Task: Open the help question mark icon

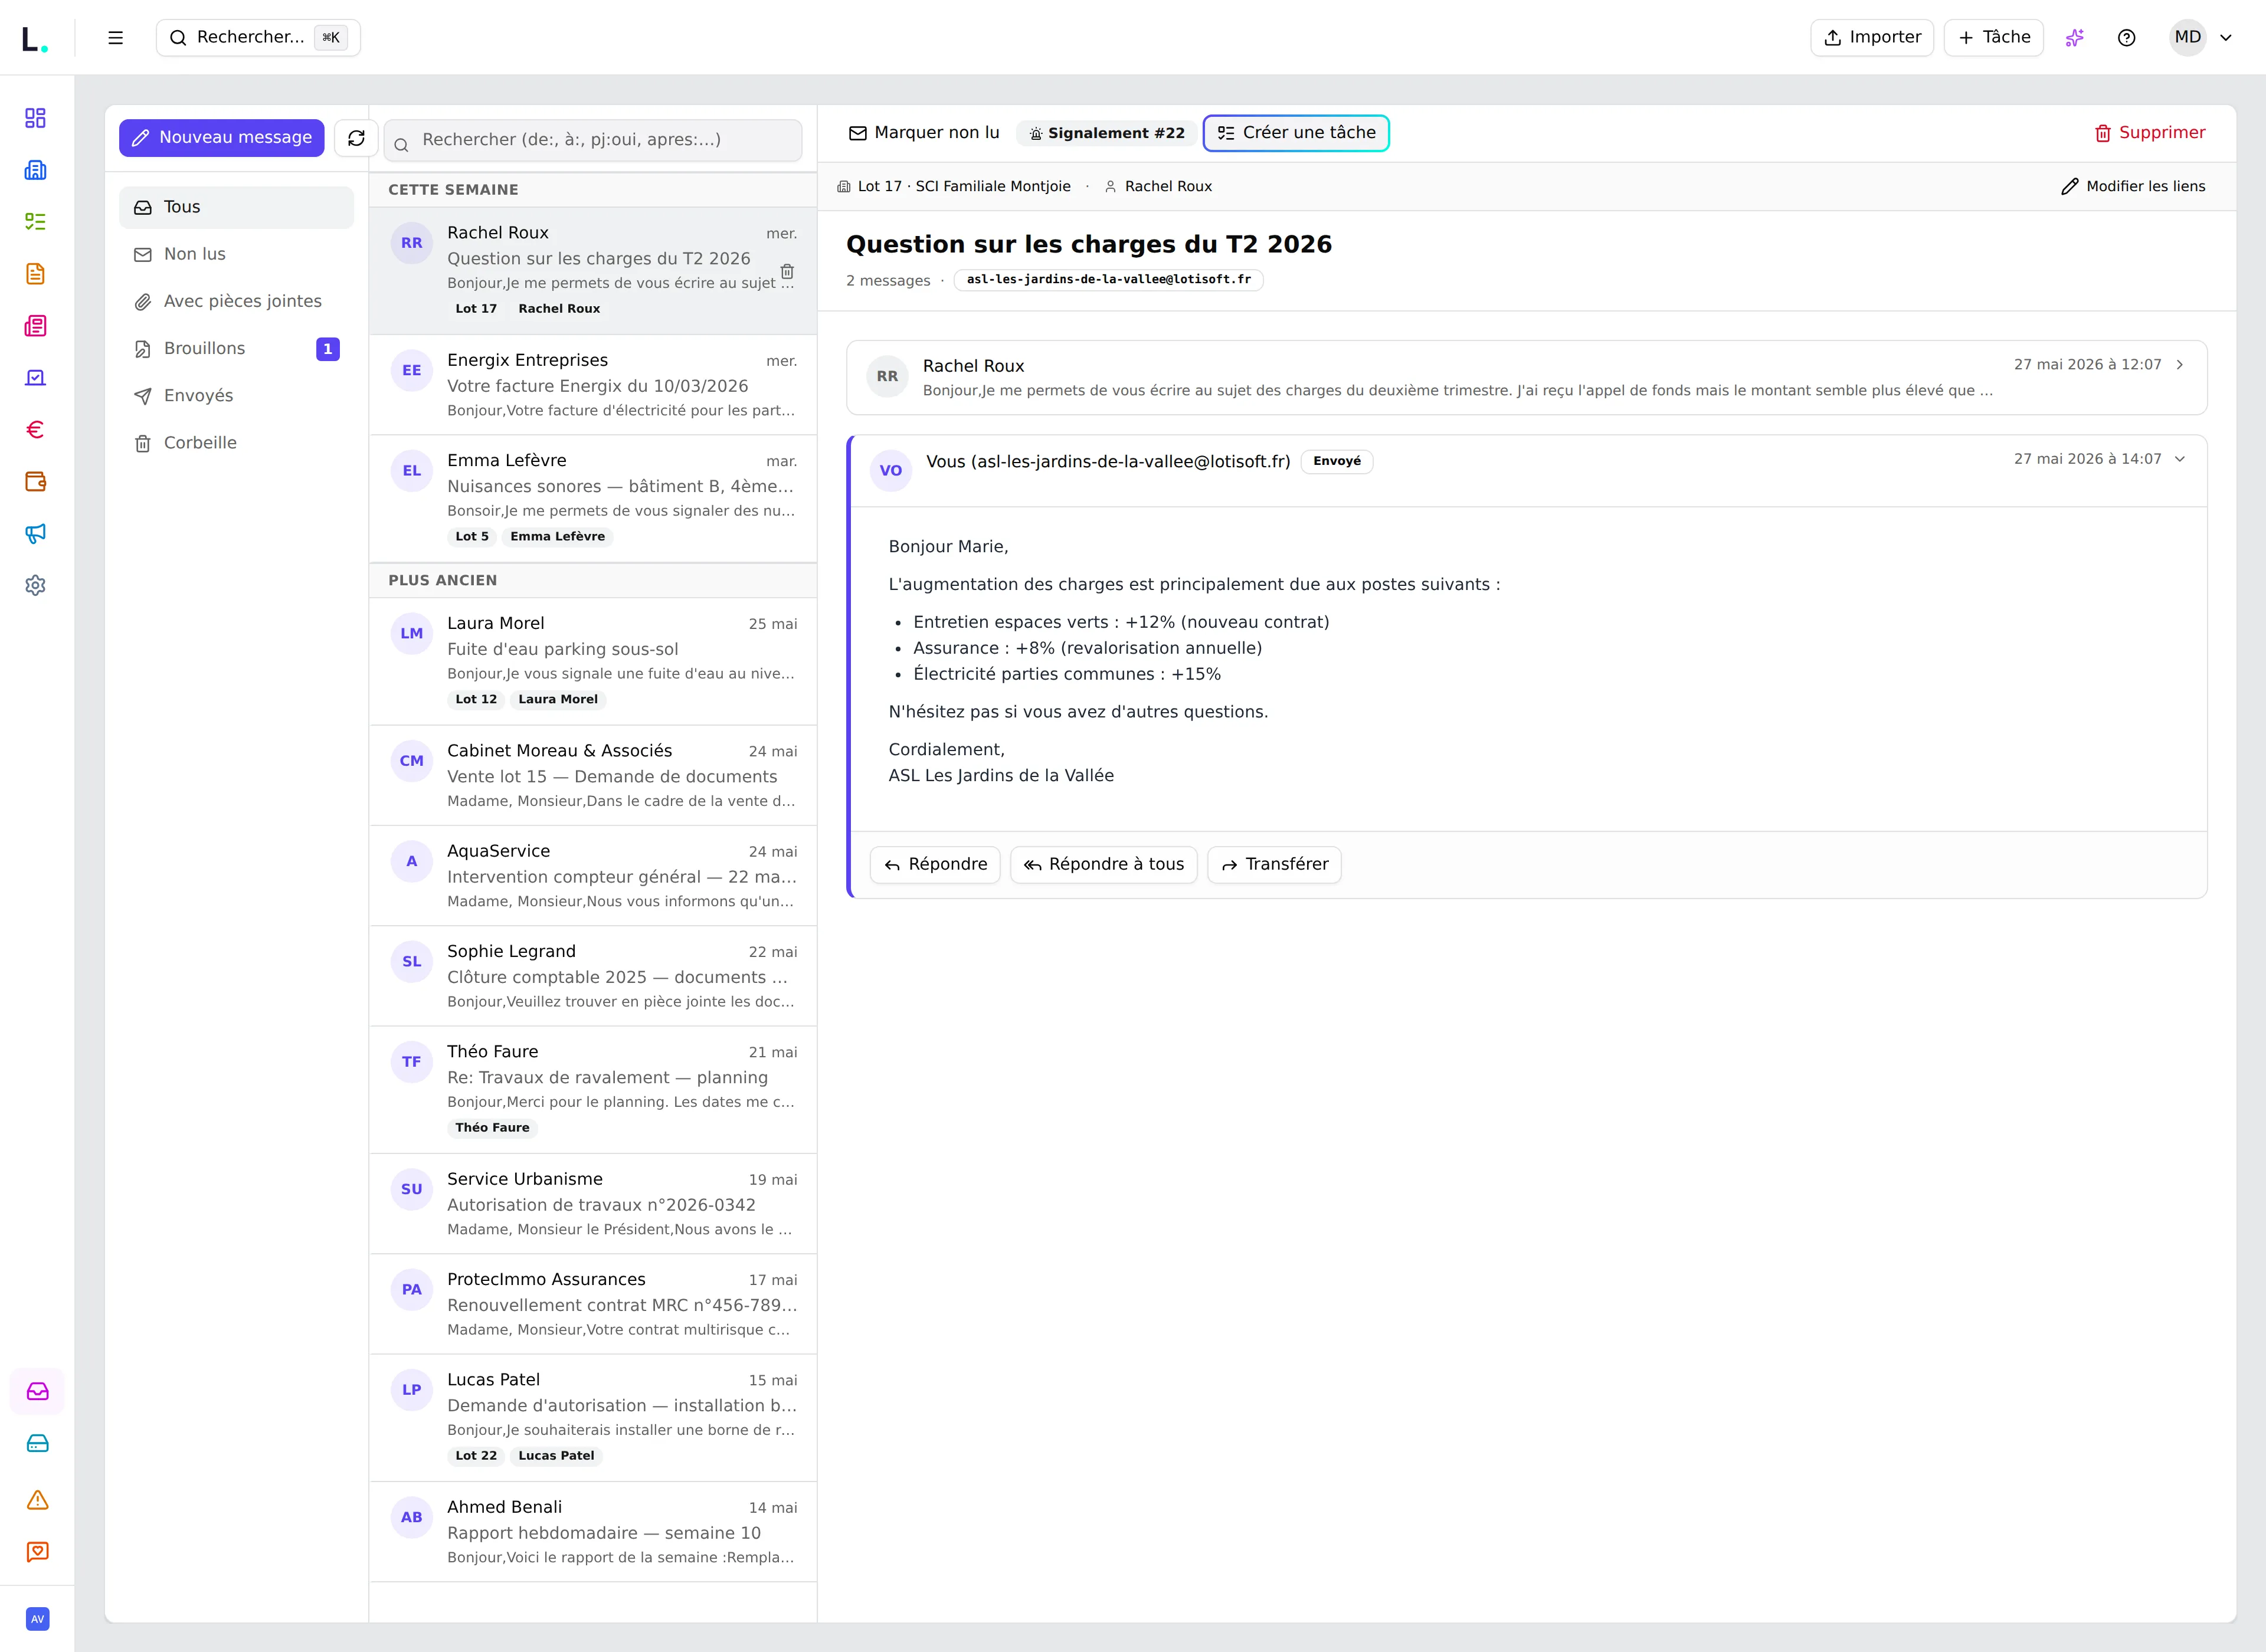Action: point(2127,38)
